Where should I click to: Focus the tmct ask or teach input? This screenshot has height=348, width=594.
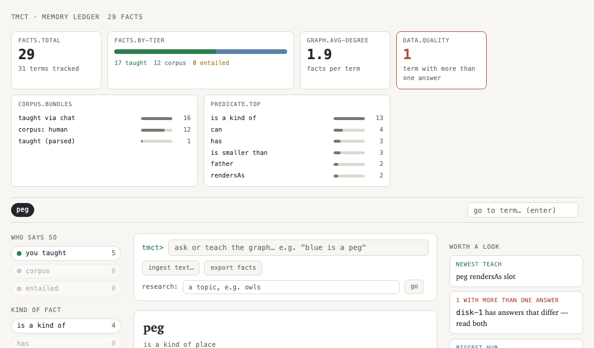pos(298,248)
